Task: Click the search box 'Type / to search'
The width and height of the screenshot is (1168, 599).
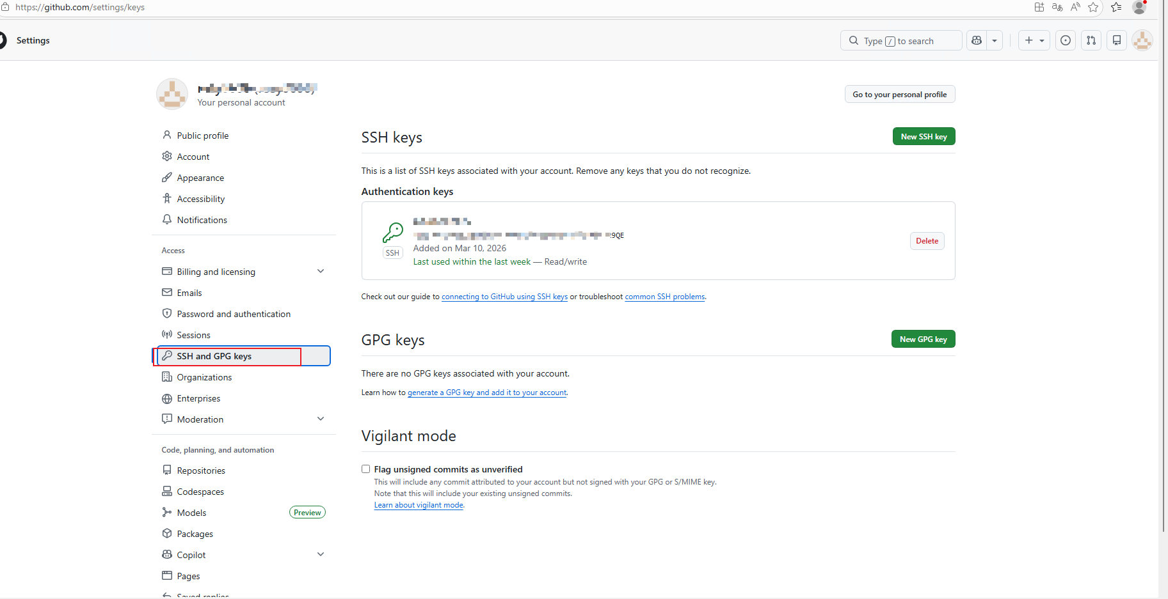Action: [x=901, y=40]
